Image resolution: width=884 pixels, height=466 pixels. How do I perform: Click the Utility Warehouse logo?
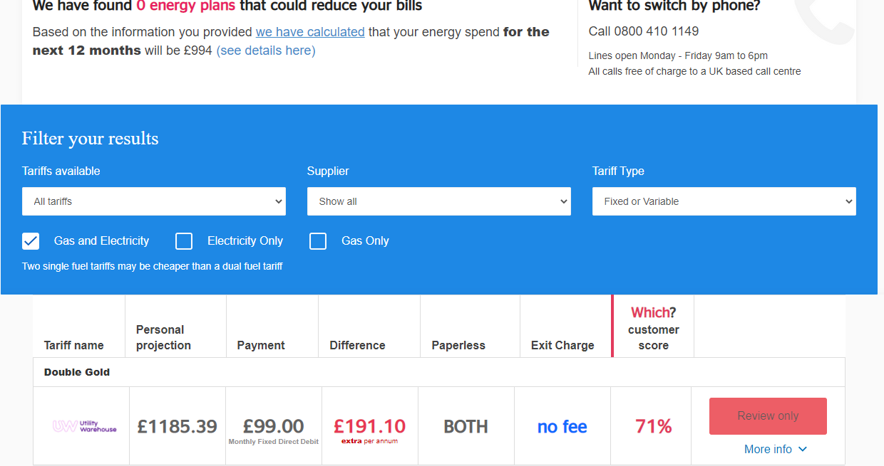[x=84, y=426]
